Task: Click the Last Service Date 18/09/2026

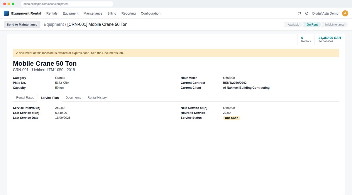Action: (x=63, y=118)
